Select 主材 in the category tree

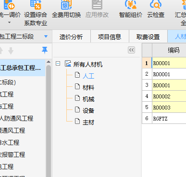tap(88, 123)
